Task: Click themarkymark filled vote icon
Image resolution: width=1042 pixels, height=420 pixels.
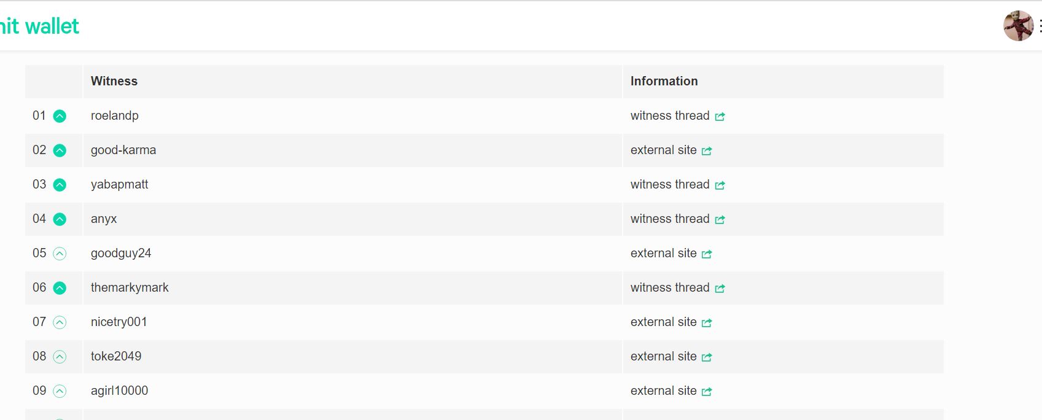Action: tap(60, 288)
